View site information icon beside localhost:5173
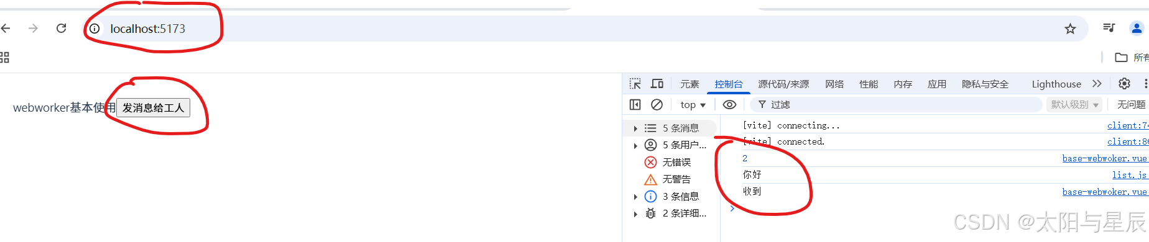Screen dimensions: 1149x242 coord(95,29)
